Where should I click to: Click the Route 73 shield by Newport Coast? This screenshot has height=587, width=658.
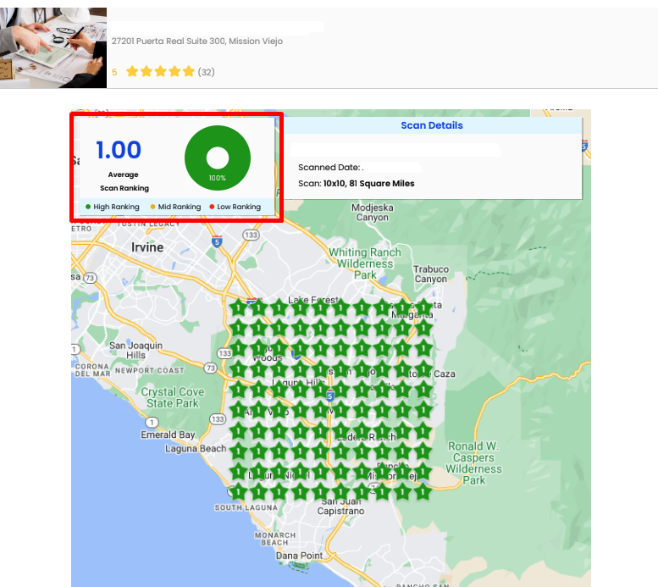click(210, 368)
